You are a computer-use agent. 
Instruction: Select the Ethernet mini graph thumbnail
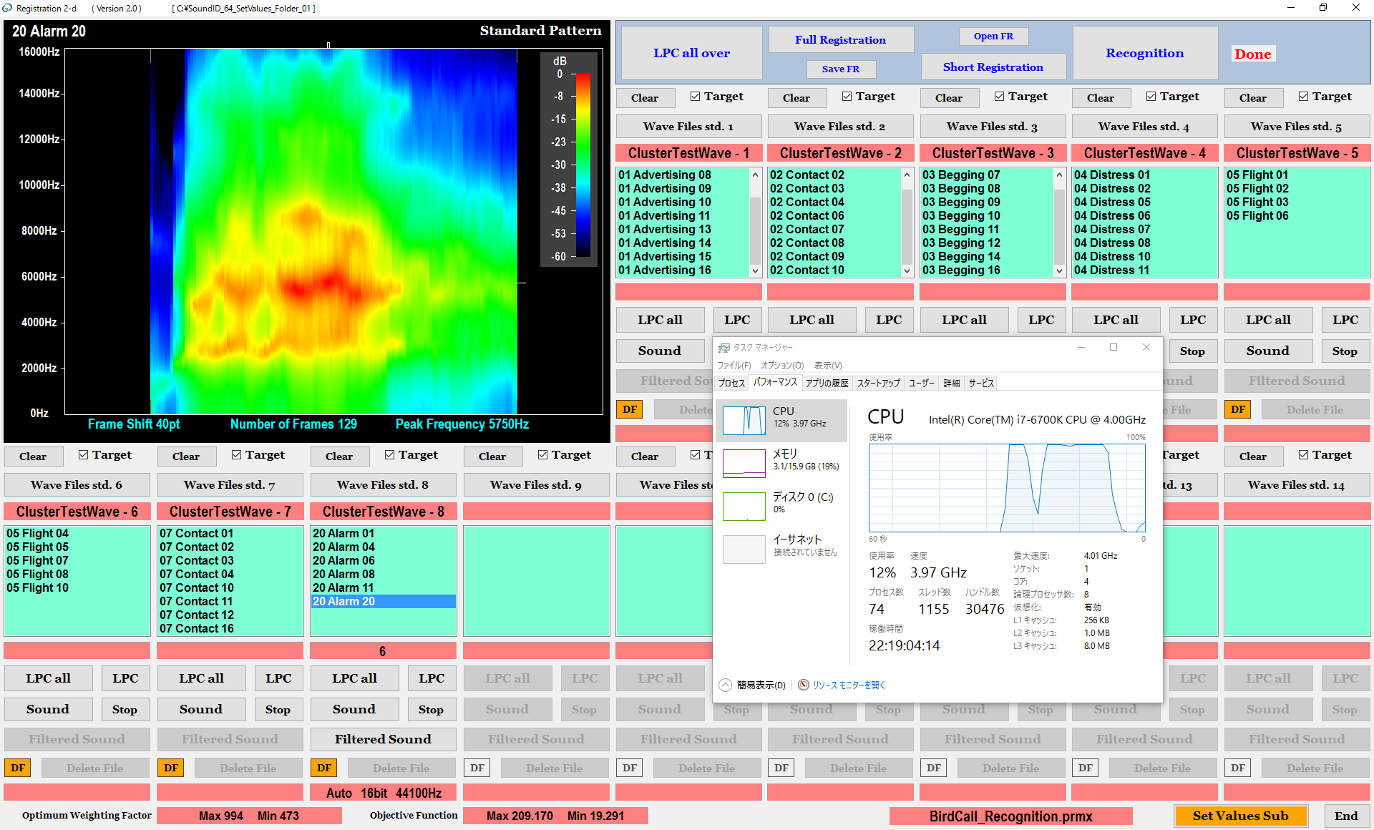[x=744, y=549]
